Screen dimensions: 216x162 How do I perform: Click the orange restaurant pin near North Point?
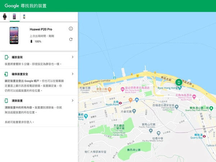(x=130, y=100)
